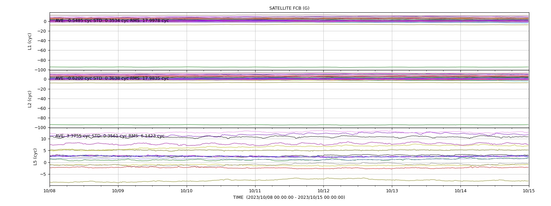The image size is (551, 206).
Task: Click the L5 panel AVE 3.3755 statistics text
Action: 110,136
